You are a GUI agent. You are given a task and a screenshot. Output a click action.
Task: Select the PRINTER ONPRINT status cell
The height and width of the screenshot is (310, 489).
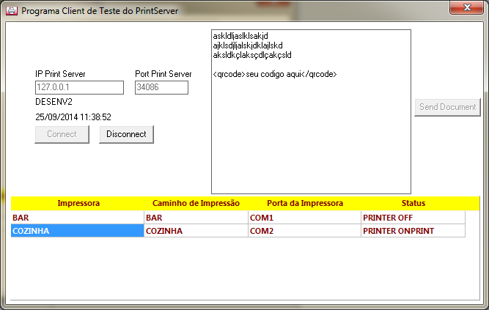[413, 231]
